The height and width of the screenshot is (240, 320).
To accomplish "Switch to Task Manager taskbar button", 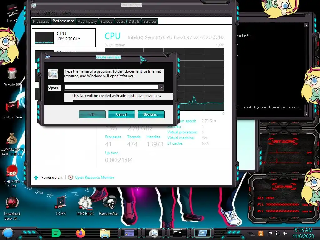I will 153,233.
